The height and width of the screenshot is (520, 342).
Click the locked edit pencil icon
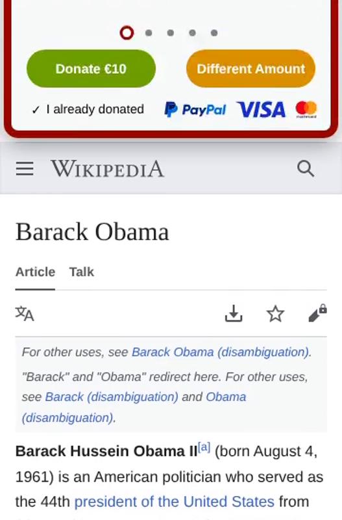coord(317,313)
